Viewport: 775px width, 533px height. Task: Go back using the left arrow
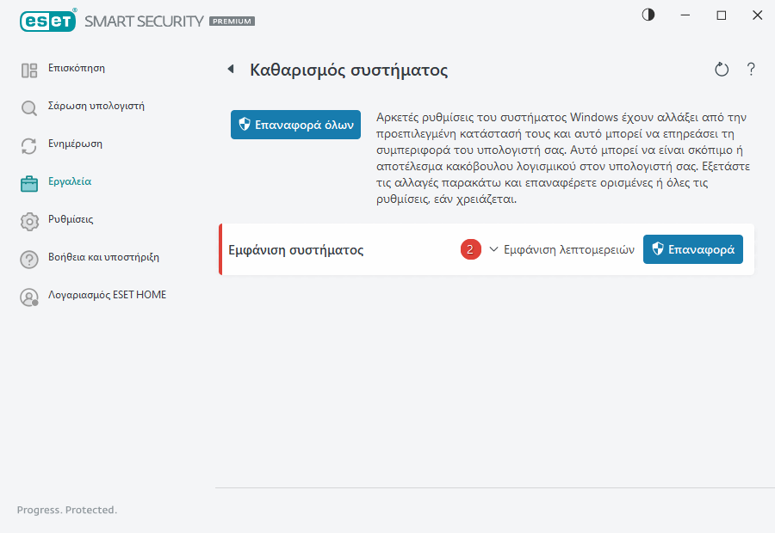coord(231,69)
